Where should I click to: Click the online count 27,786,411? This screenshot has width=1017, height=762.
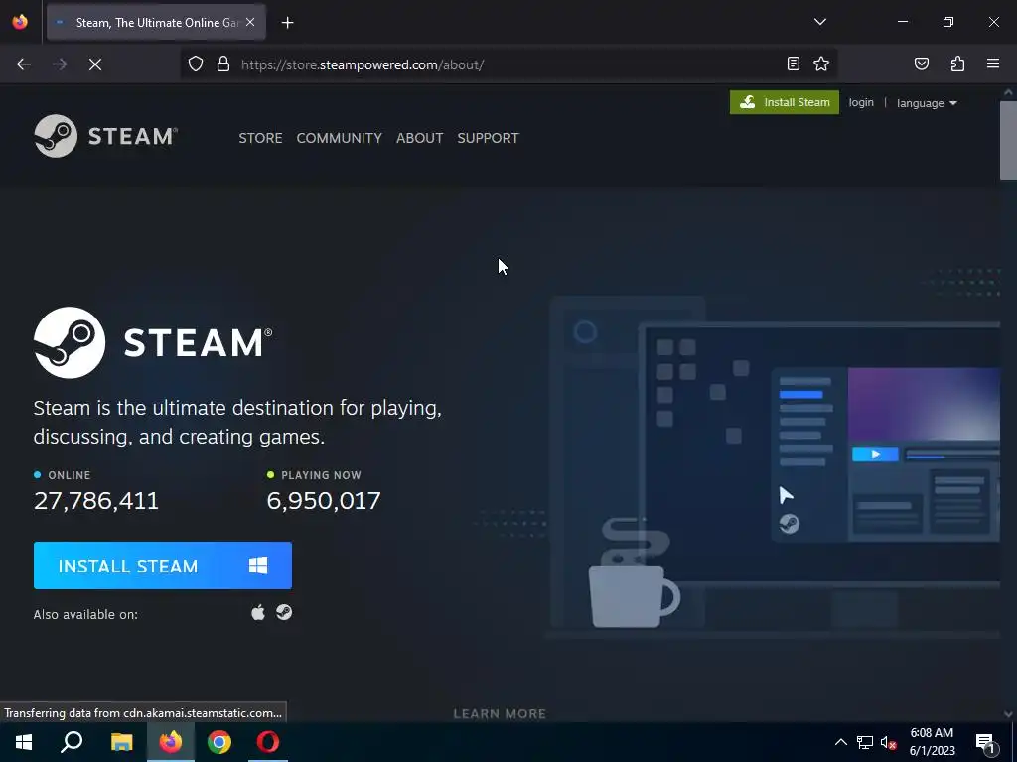click(96, 501)
